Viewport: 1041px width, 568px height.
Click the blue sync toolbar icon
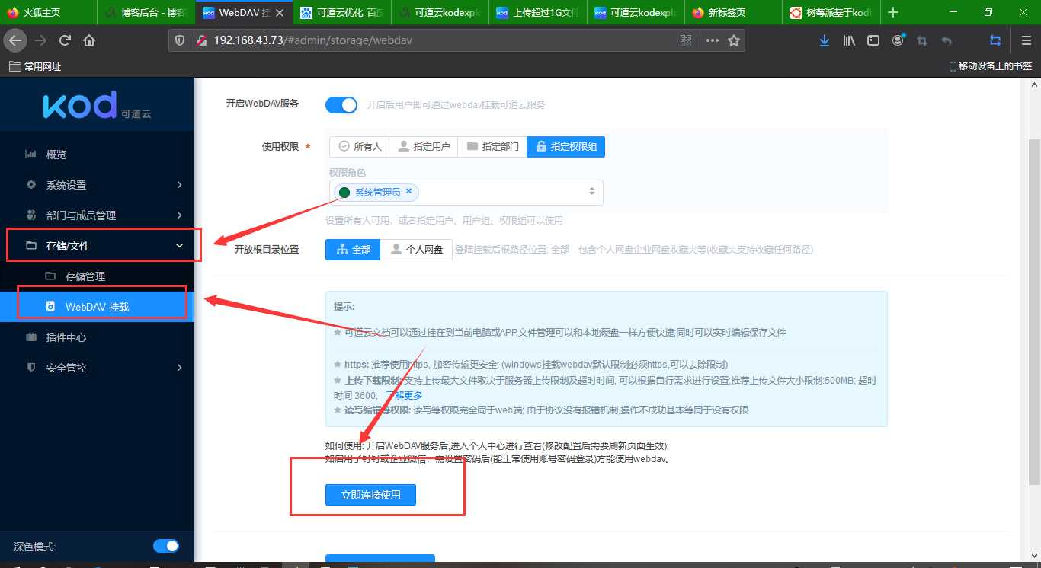coord(995,40)
